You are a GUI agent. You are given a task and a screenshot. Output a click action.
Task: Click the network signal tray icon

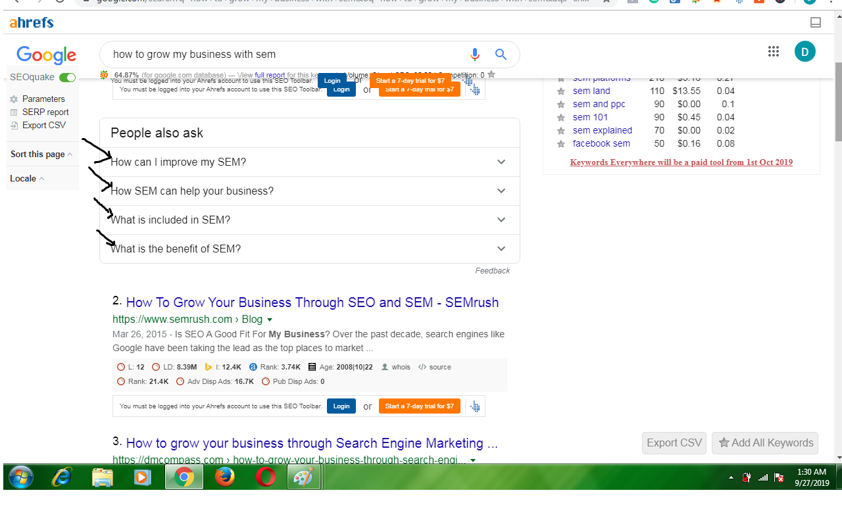(x=763, y=477)
